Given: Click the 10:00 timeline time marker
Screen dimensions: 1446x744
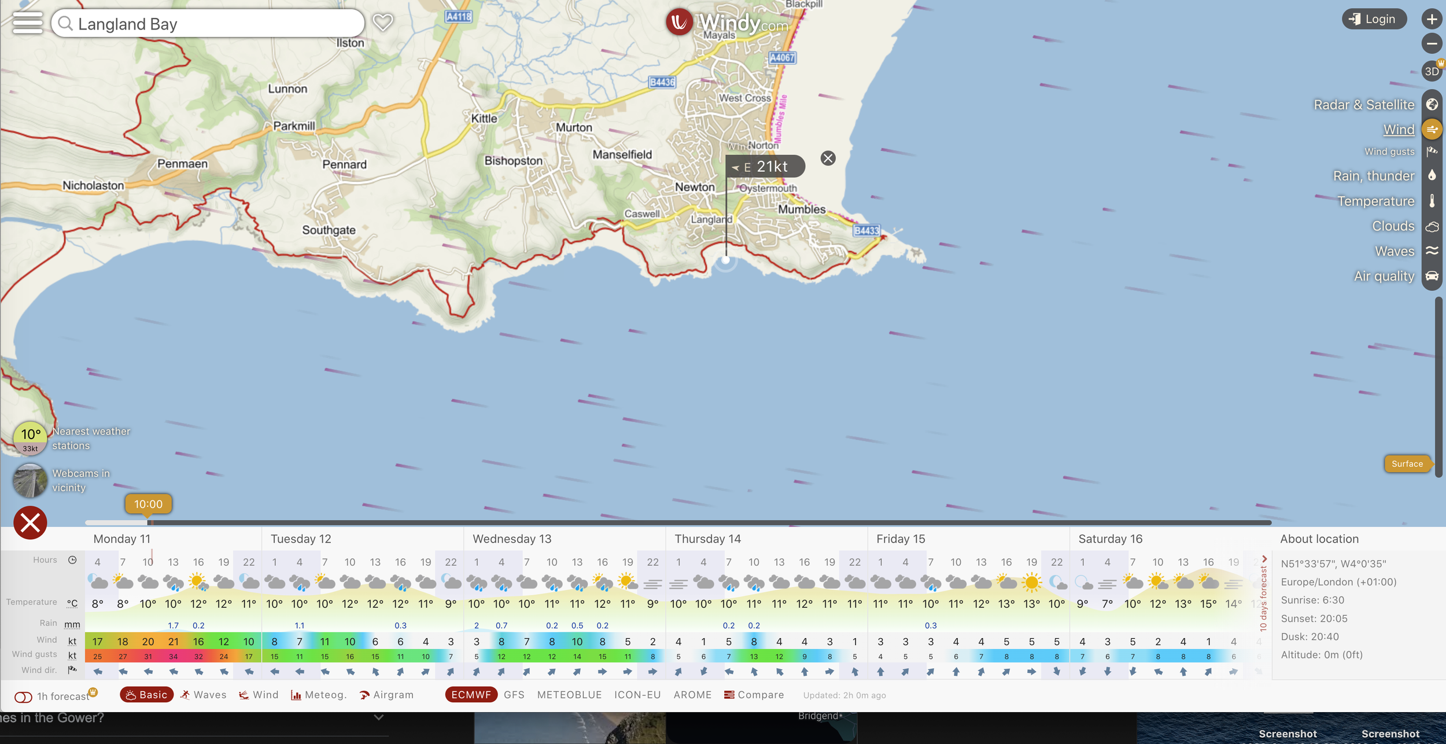Looking at the screenshot, I should click(148, 504).
